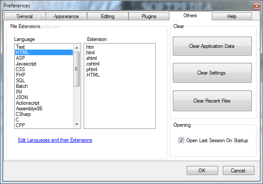Select Actionscript in the Language list

tap(44, 103)
